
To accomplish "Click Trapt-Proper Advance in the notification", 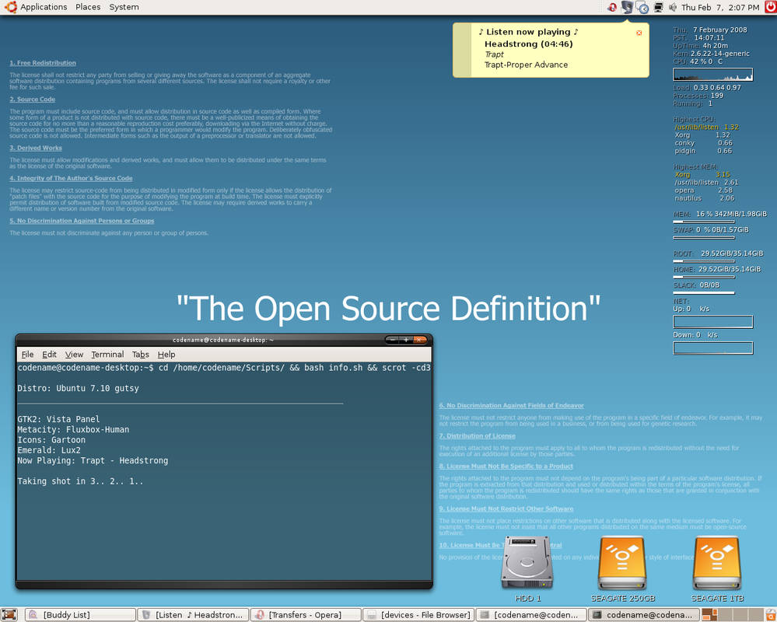I will coord(526,65).
